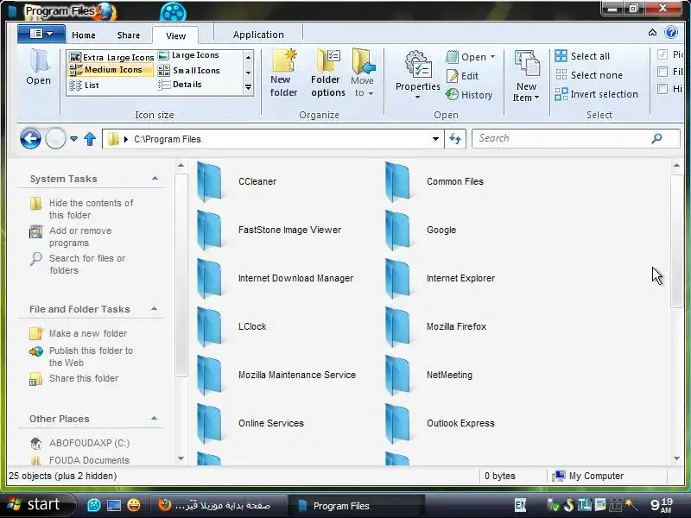The width and height of the screenshot is (691, 518).
Task: Expand the Open dropdown arrow
Action: 492,57
